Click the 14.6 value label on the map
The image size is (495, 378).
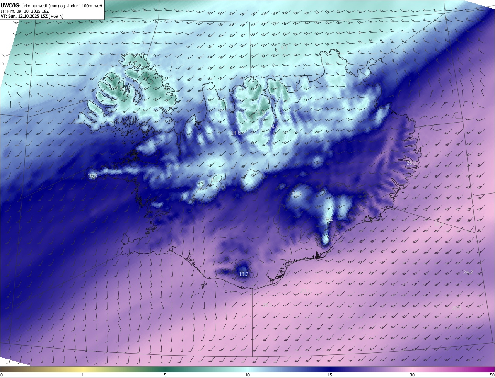236,133
